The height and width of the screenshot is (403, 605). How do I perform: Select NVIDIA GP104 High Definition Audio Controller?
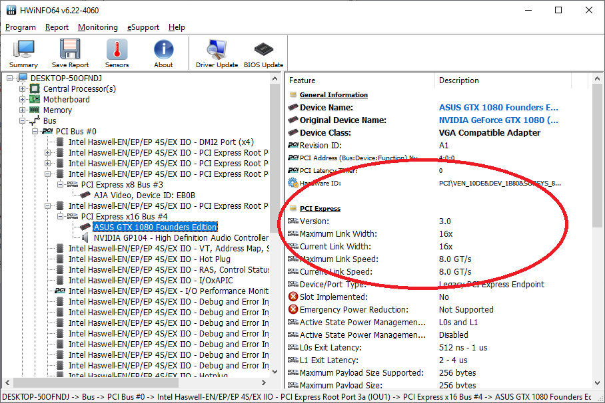point(181,237)
